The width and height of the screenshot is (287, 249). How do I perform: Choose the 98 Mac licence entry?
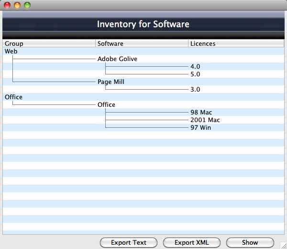[201, 113]
